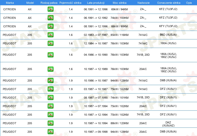Select the 10.1986 -> 10.1987 production years cell
The height and width of the screenshot is (136, 197).
(x=96, y=81)
